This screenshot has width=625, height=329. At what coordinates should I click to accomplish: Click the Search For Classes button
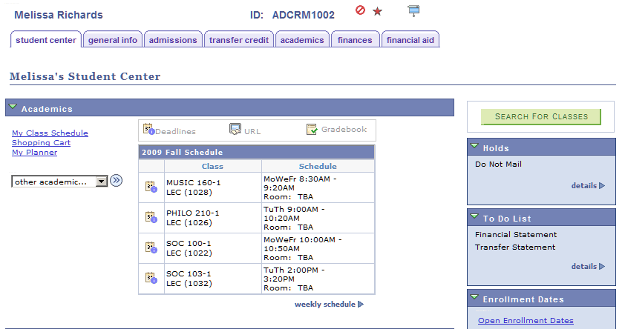pyautogui.click(x=541, y=116)
